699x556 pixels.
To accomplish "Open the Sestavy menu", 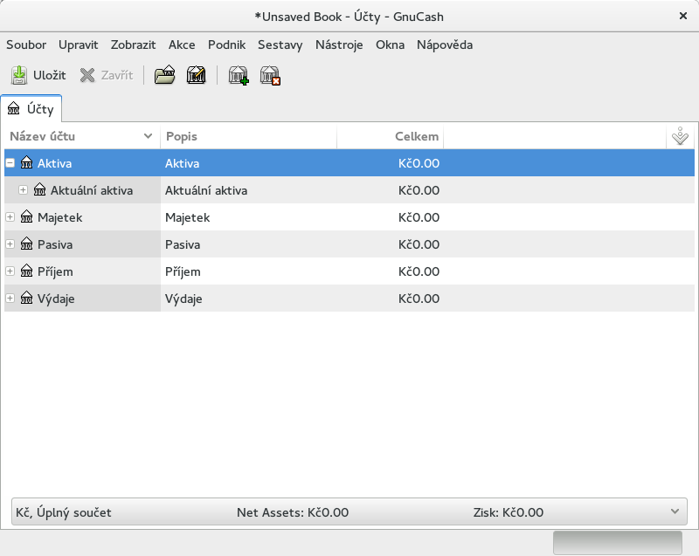I will tap(280, 45).
